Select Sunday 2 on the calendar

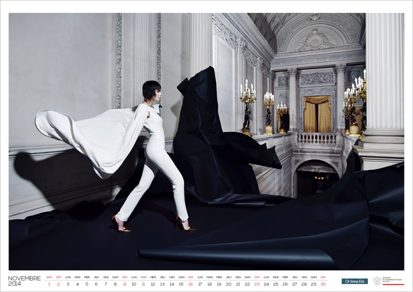[x=58, y=284]
